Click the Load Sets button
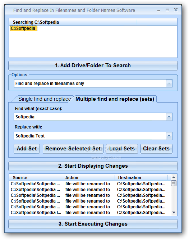This screenshot has width=189, height=240. click(x=122, y=149)
